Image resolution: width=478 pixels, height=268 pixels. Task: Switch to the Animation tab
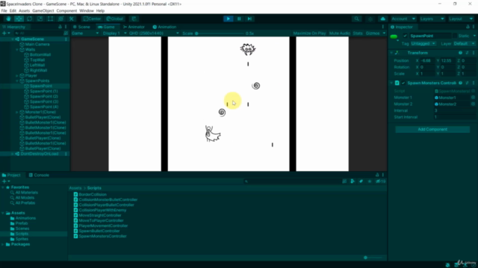click(164, 27)
